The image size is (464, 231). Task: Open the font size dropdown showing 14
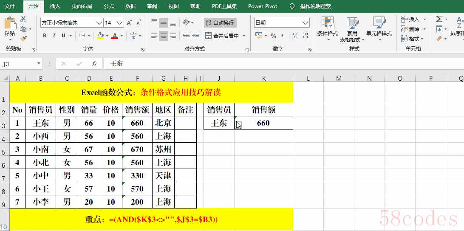(x=119, y=23)
